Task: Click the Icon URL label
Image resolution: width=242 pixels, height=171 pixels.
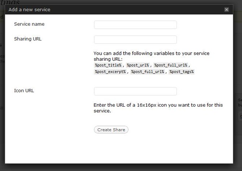Action: tap(24, 91)
